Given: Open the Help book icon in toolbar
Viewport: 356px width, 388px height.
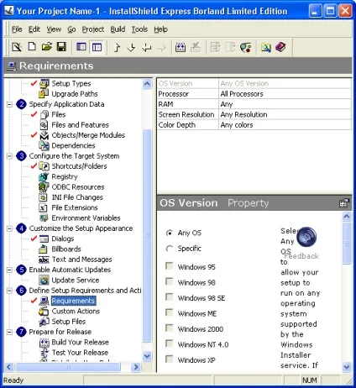Looking at the screenshot, I should point(280,47).
